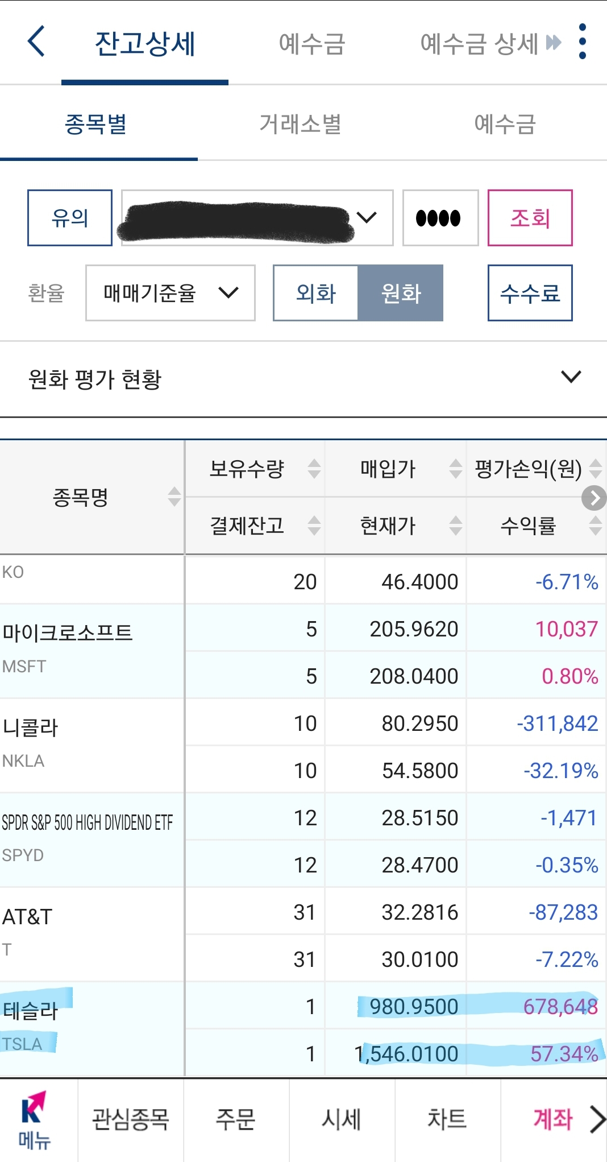Open 차트 in bottom navigation
This screenshot has height=1162, width=607.
[447, 1119]
